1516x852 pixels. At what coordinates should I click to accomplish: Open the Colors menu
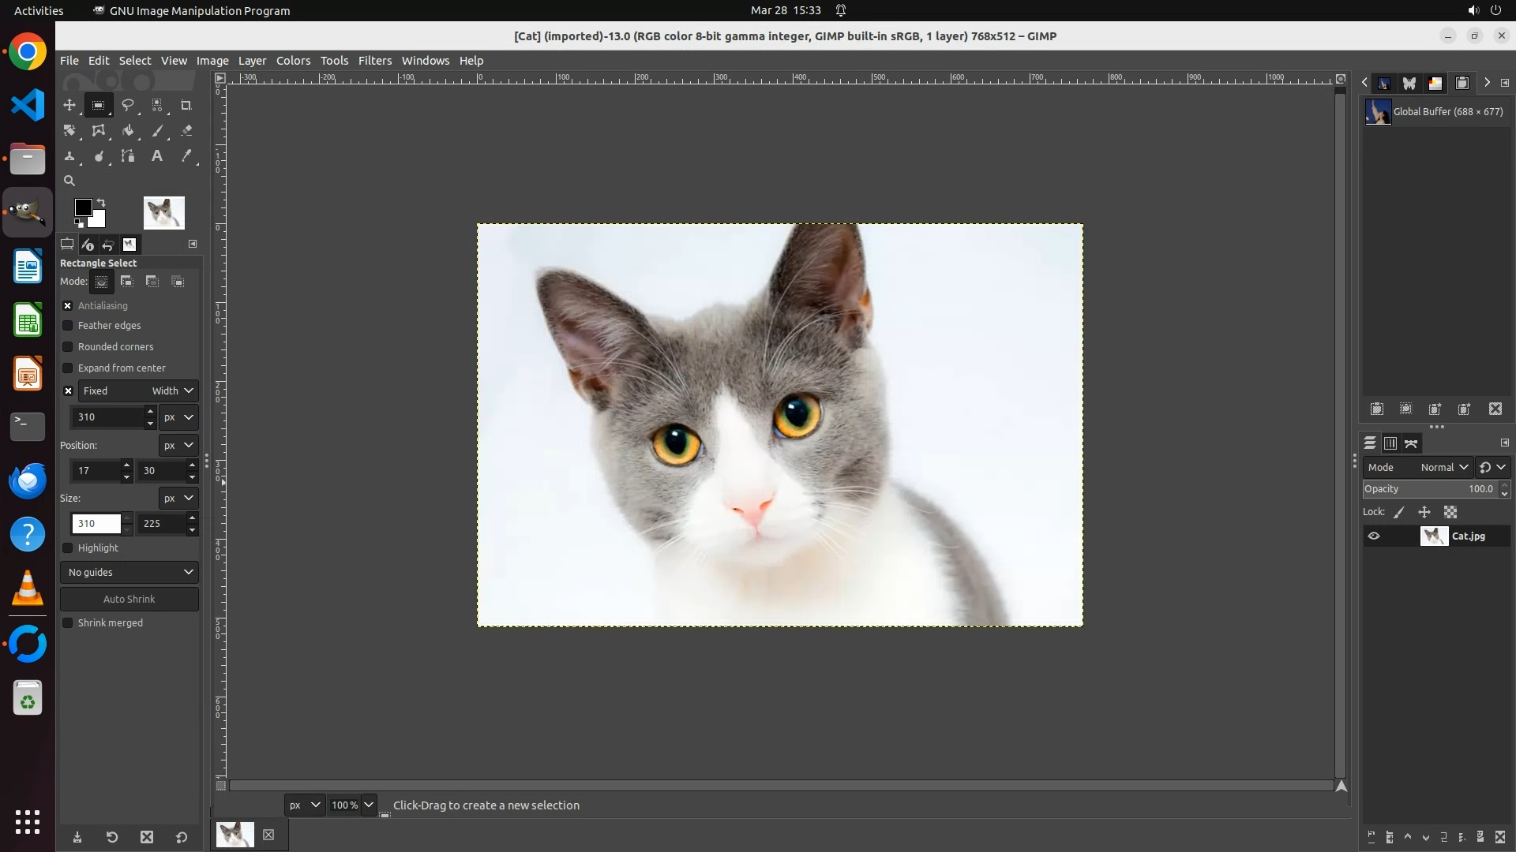(x=293, y=61)
